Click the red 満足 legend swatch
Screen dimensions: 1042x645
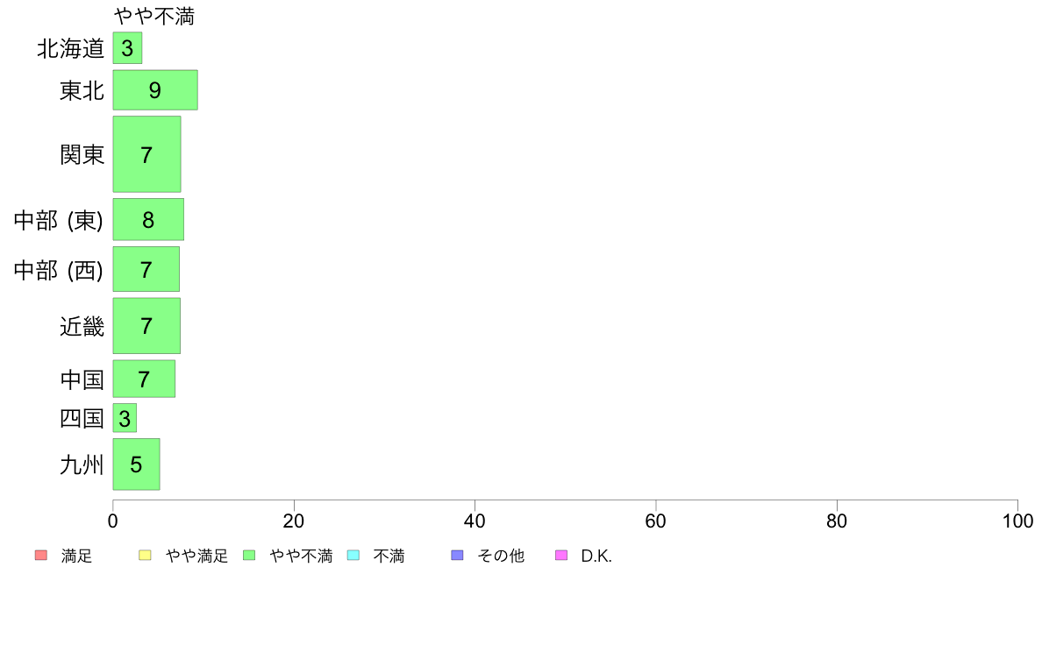pyautogui.click(x=41, y=556)
